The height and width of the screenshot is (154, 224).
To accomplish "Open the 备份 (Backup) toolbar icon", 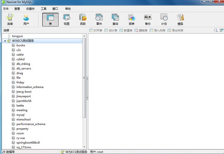I will coord(148,19).
